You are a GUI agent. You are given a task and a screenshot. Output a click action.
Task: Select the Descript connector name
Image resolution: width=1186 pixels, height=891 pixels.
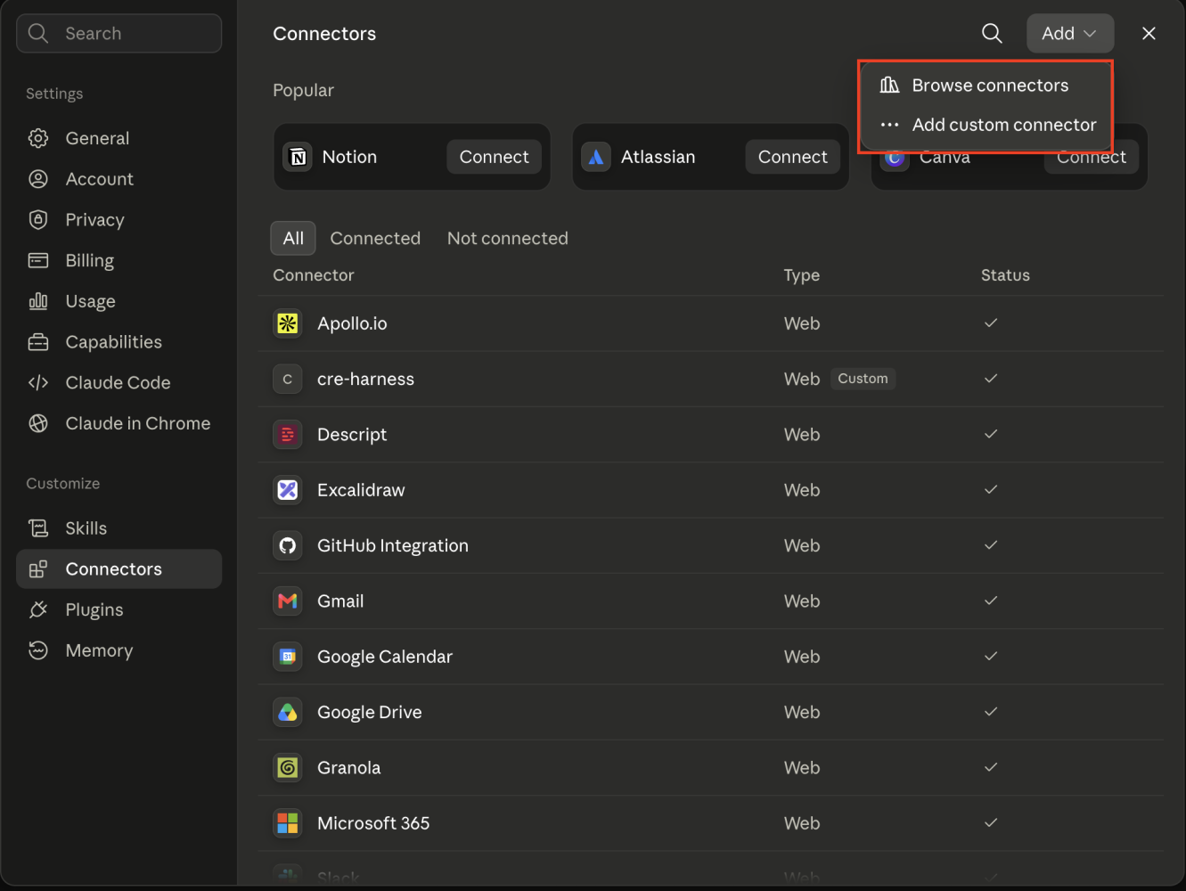click(352, 435)
